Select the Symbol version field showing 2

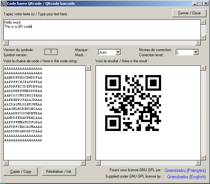(x=51, y=52)
